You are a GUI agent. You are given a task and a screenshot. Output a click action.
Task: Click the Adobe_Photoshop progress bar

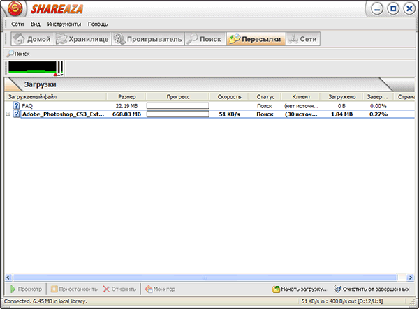click(178, 114)
